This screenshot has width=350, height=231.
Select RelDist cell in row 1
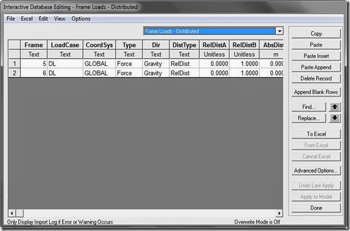(x=184, y=63)
